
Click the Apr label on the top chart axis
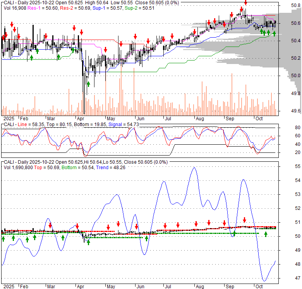click(x=81, y=119)
